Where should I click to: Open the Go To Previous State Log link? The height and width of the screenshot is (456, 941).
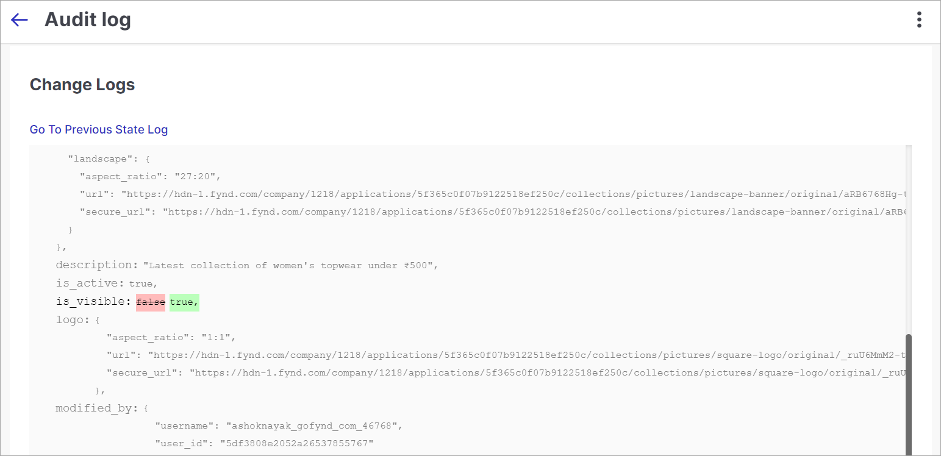pyautogui.click(x=99, y=130)
